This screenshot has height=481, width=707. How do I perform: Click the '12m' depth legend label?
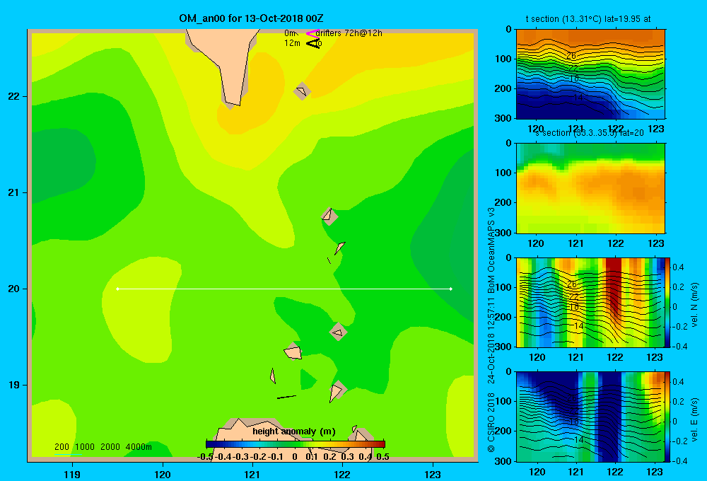click(292, 43)
